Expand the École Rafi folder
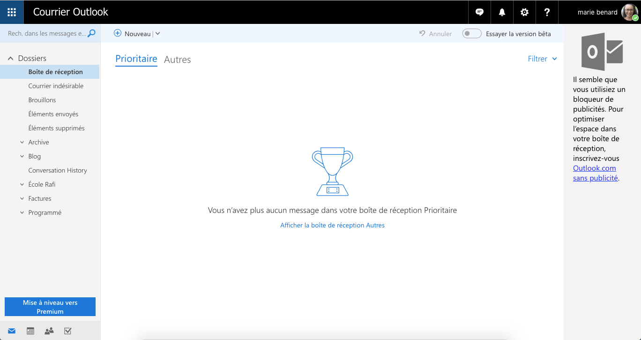641x340 pixels. click(x=22, y=184)
